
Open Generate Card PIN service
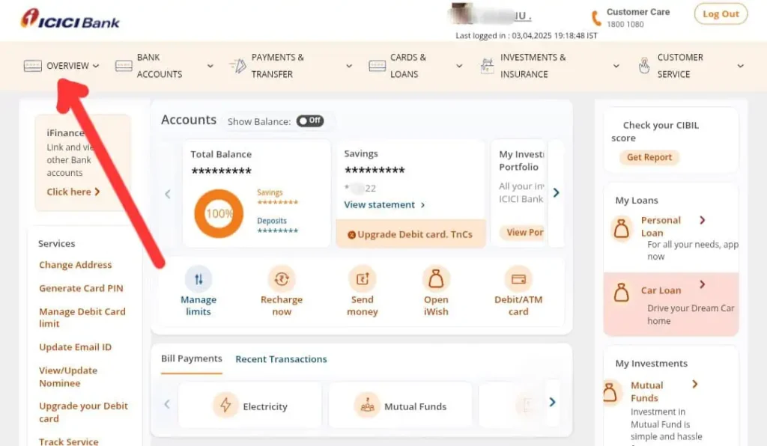[81, 288]
